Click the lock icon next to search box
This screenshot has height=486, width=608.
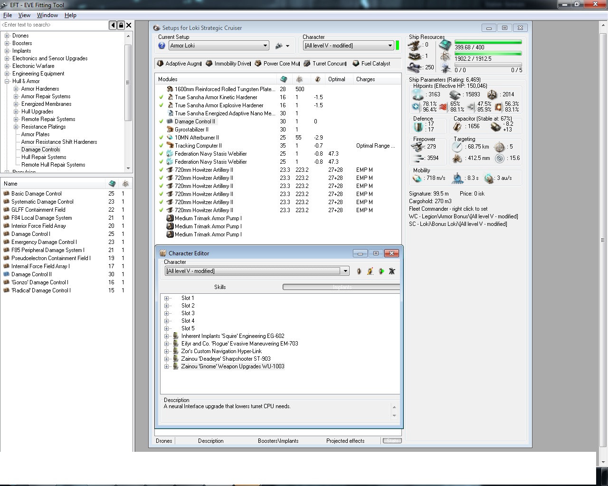pos(121,25)
